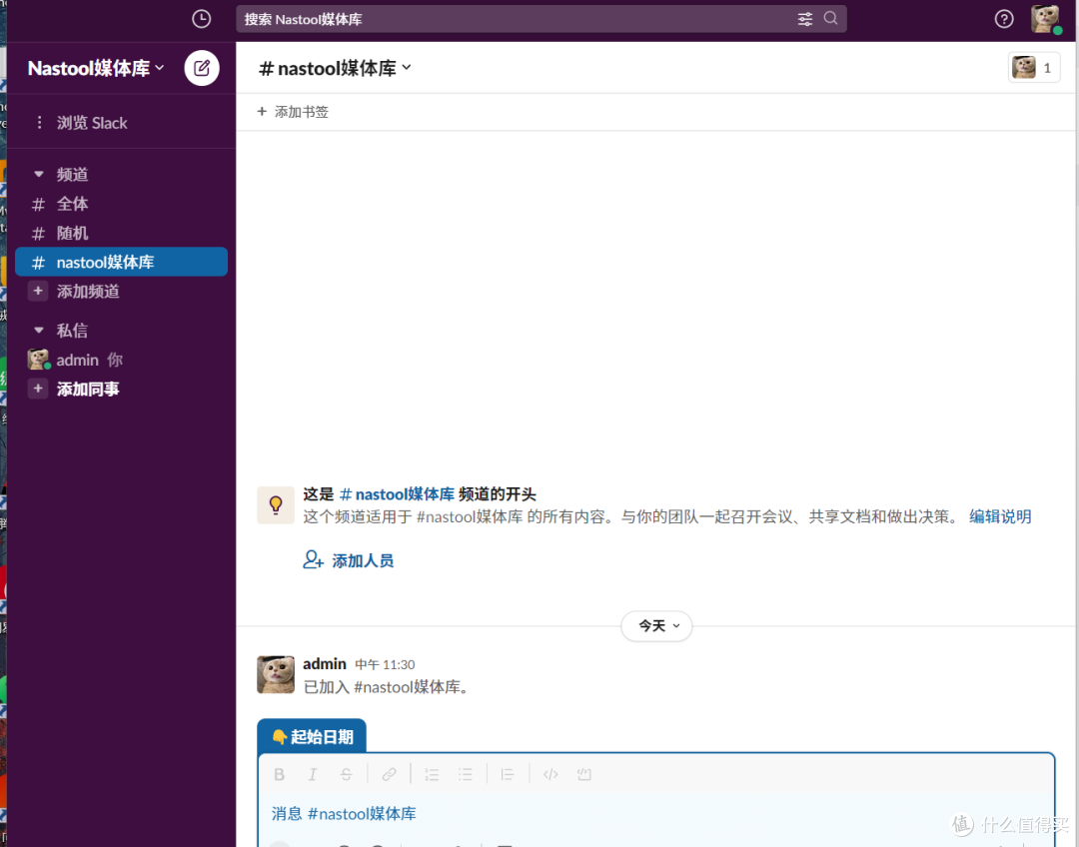Open search filters icon in the search bar
This screenshot has width=1079, height=847.
[805, 18]
